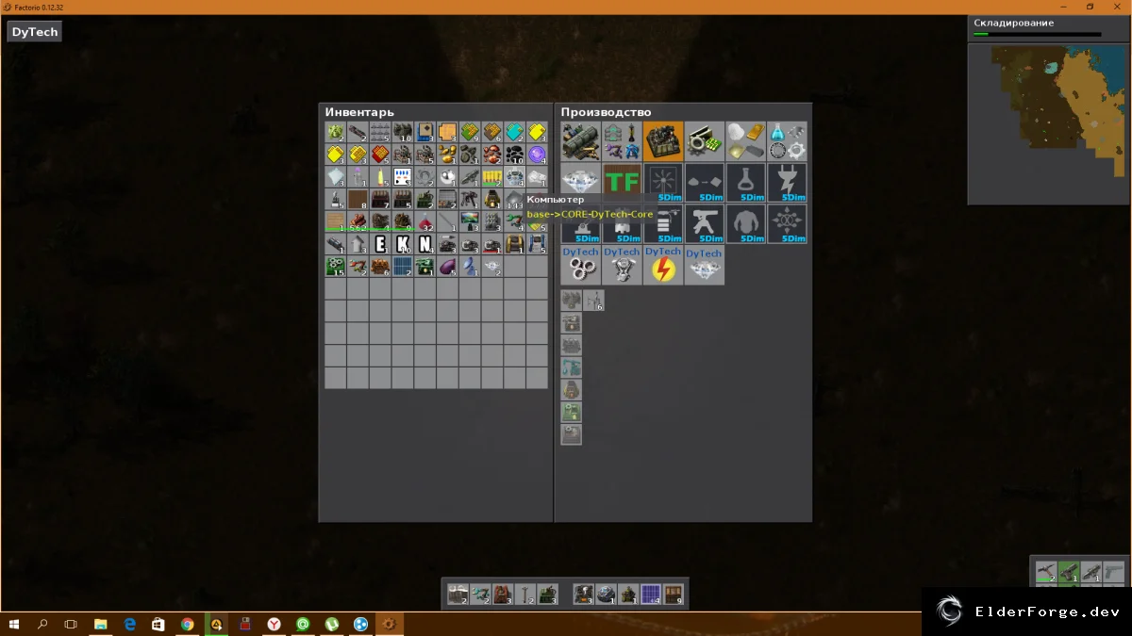The height and width of the screenshot is (636, 1132).
Task: Open the green TF crafting tab
Action: pyautogui.click(x=622, y=183)
